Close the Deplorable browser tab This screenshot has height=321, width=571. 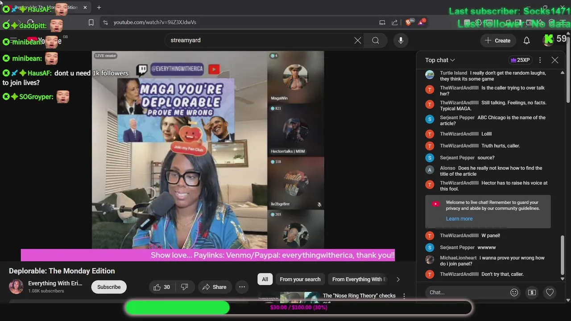[85, 8]
